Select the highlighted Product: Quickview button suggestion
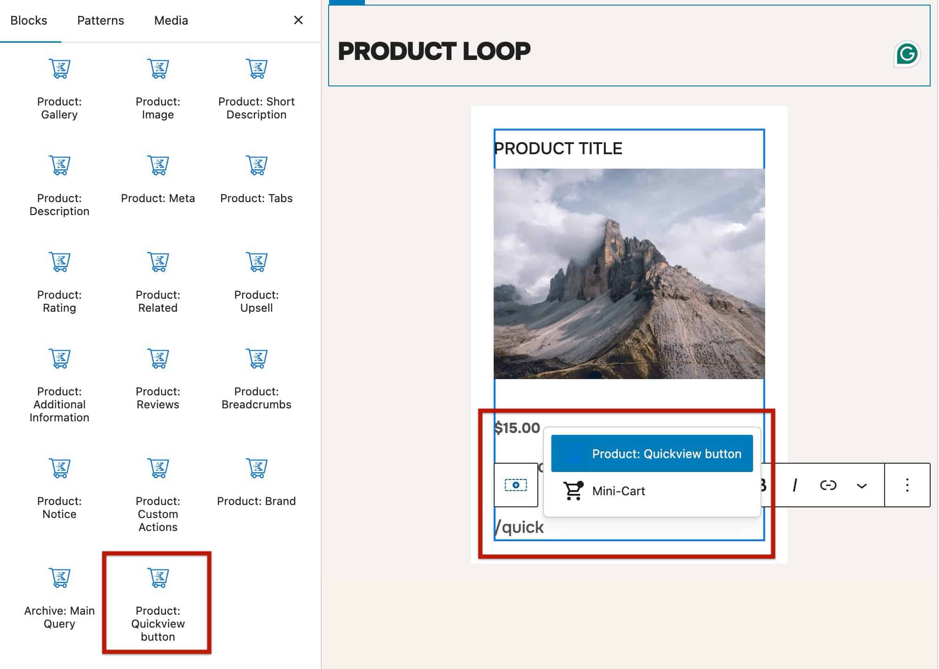The image size is (939, 669). click(x=652, y=453)
